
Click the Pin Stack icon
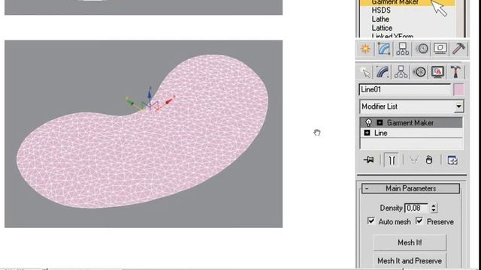[x=368, y=160]
